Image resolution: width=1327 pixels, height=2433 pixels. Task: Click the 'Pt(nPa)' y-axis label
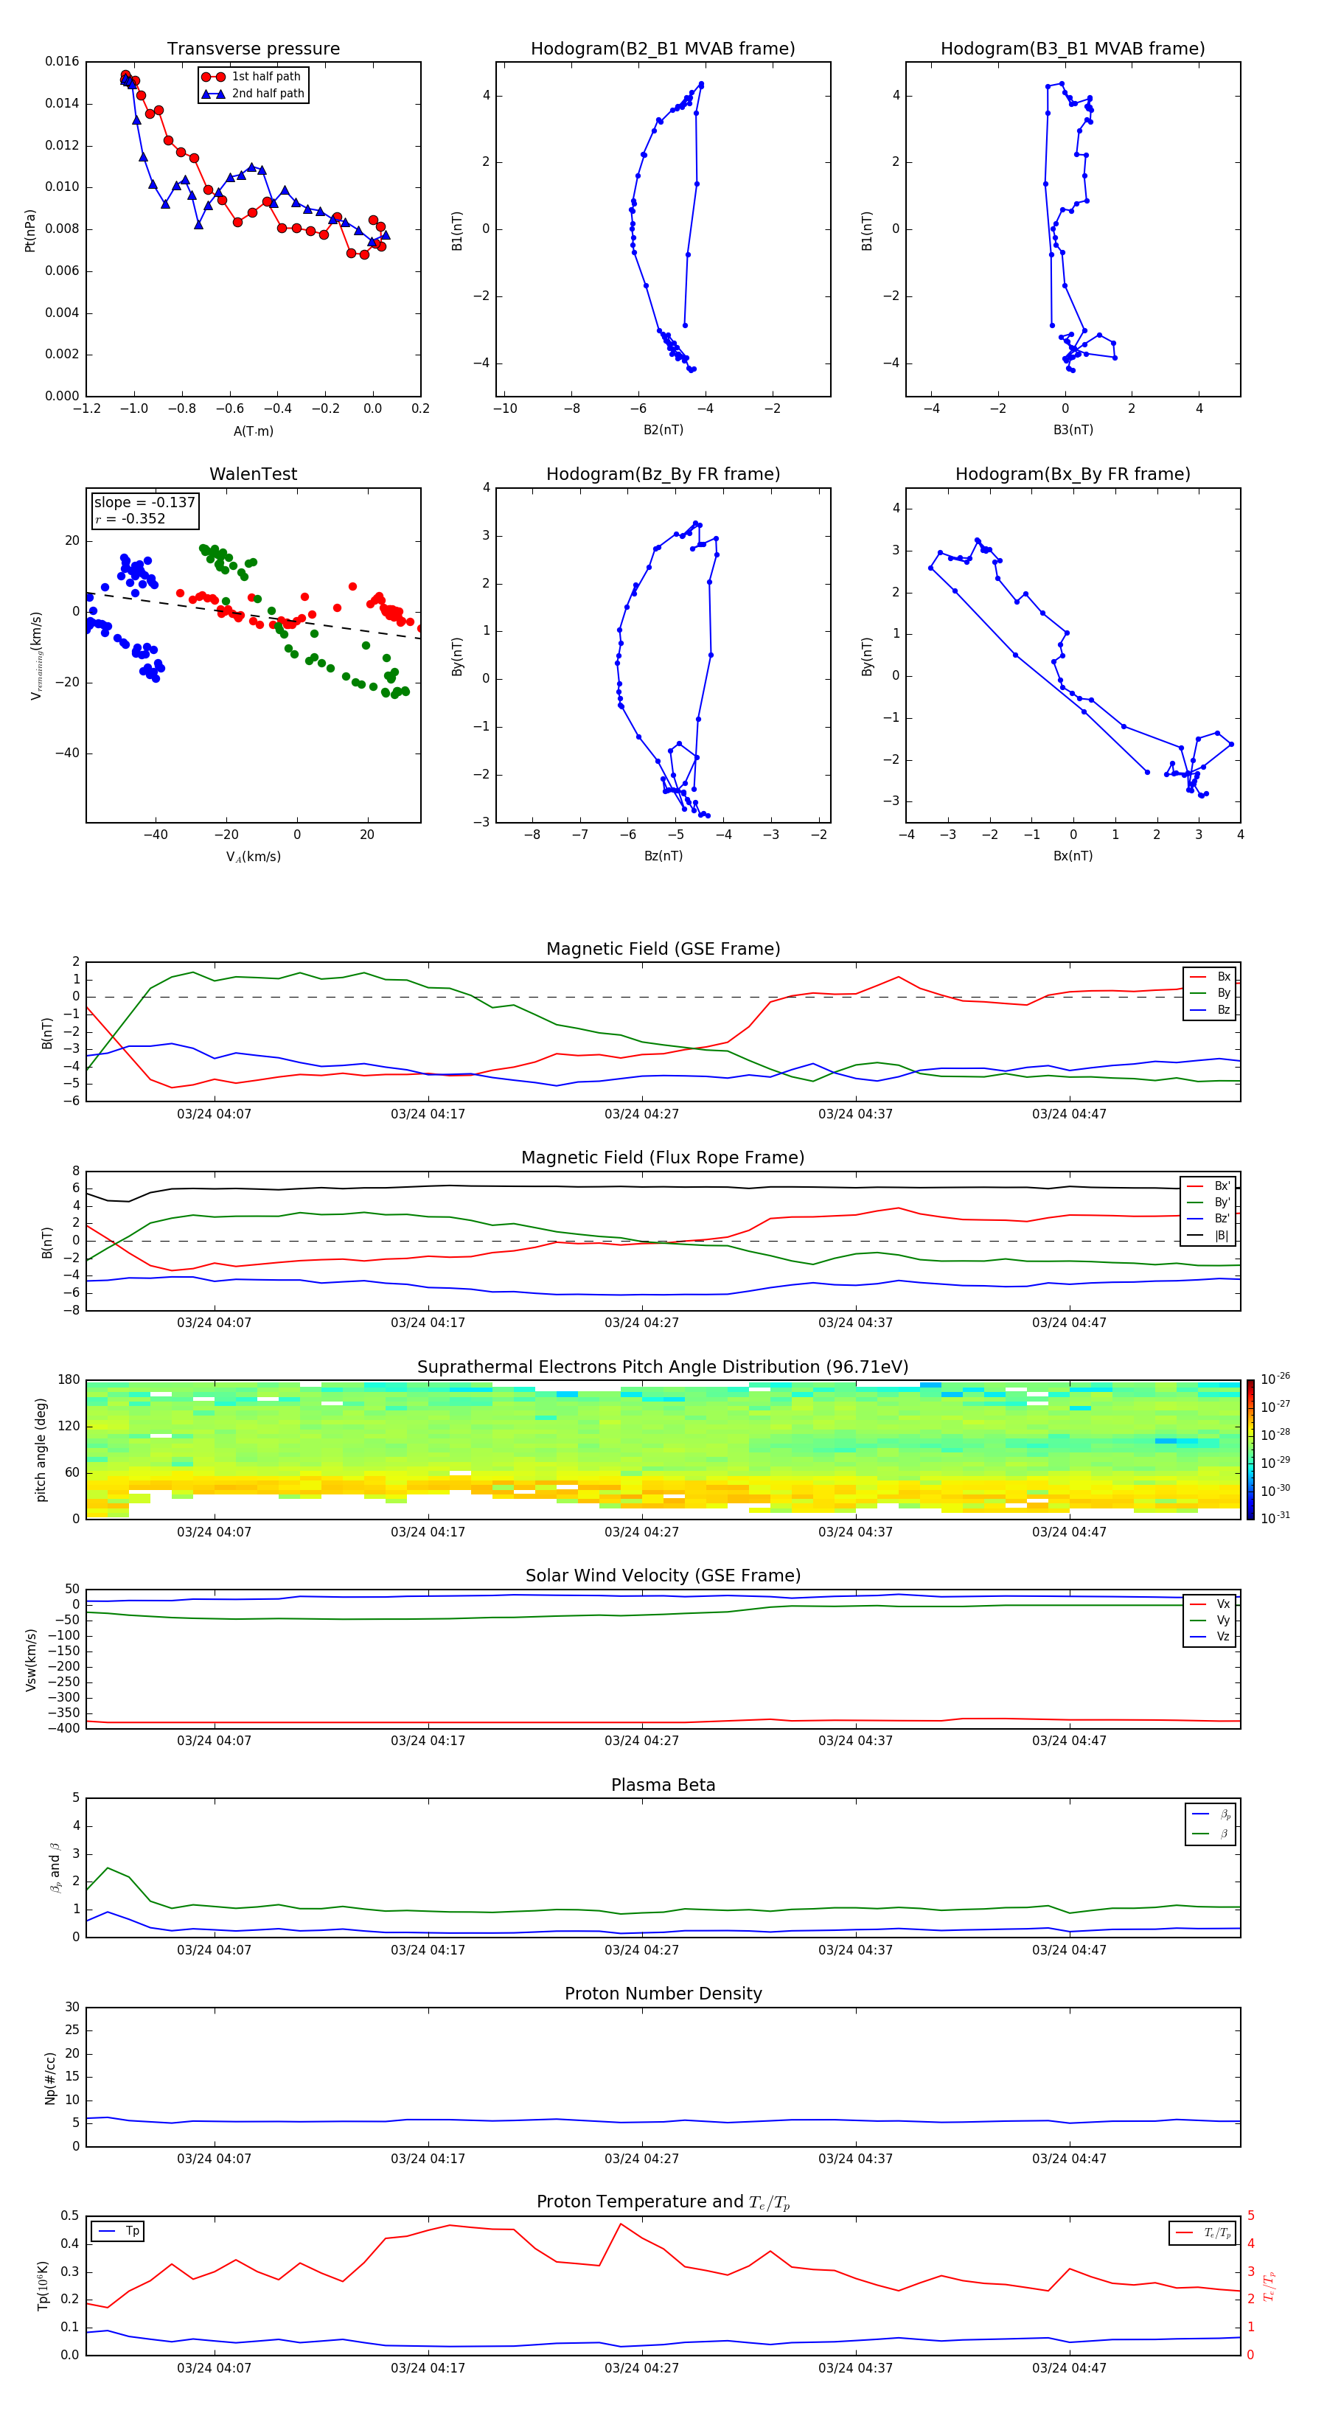[x=30, y=229]
